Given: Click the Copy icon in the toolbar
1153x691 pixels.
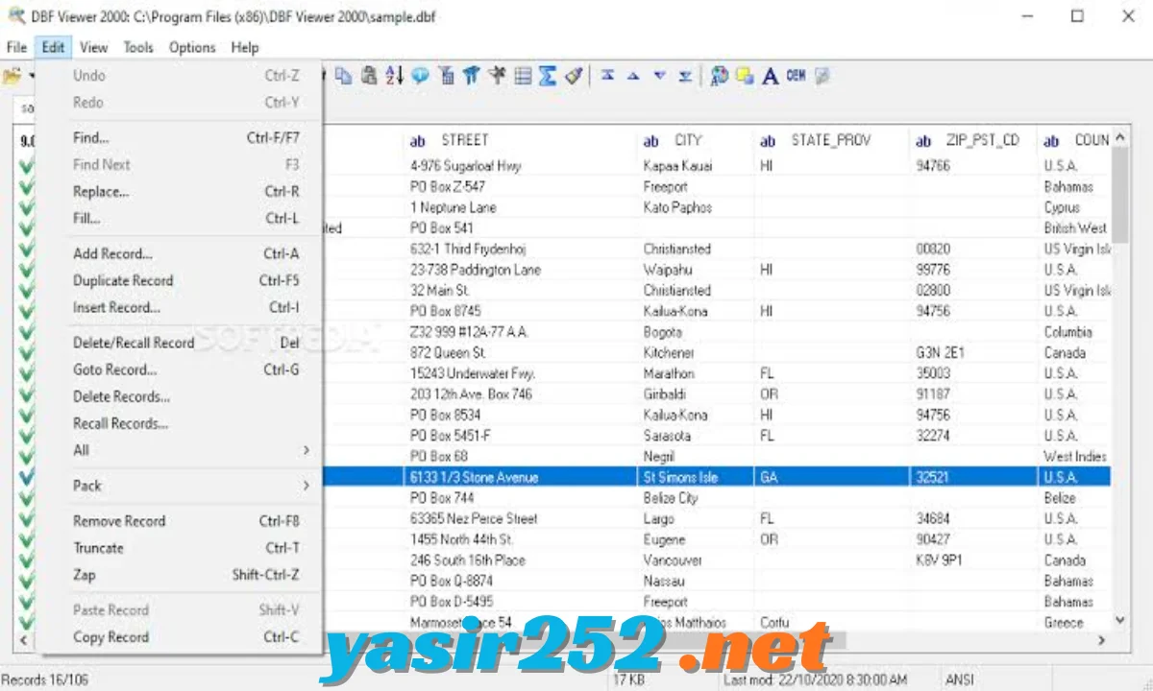Looking at the screenshot, I should (x=343, y=76).
